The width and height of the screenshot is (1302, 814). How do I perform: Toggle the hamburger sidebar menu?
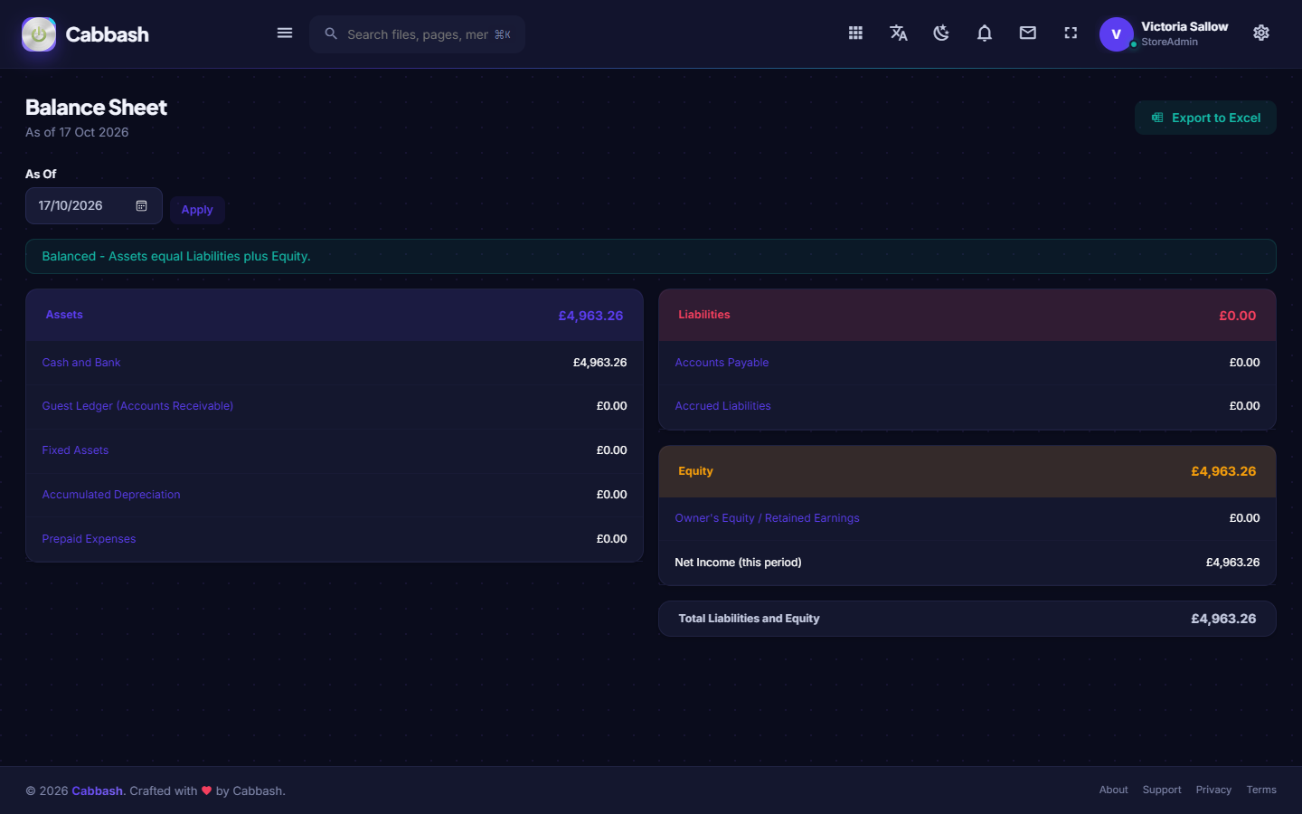(285, 33)
